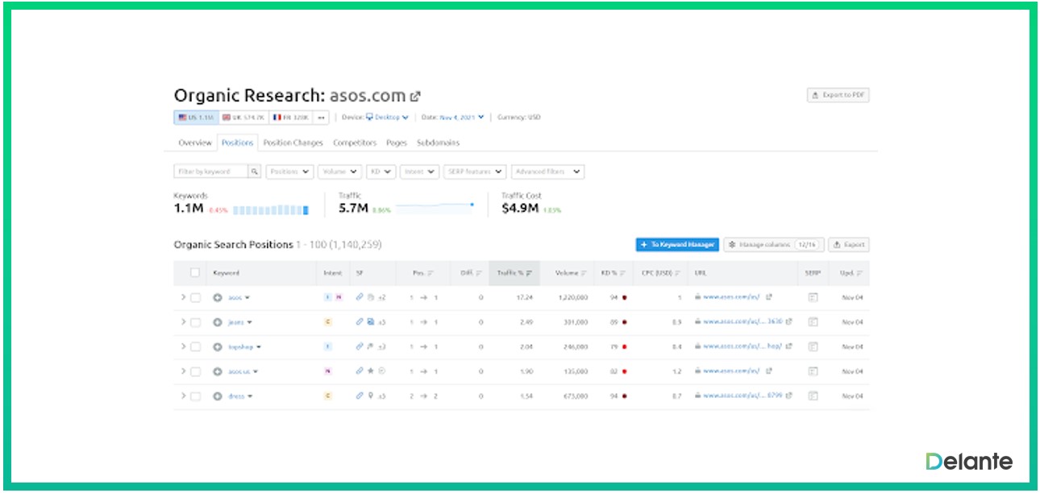Open the Position Changes tab
The image size is (1040, 493).
tap(293, 143)
